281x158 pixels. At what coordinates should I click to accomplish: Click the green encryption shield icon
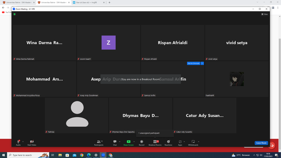14,14
